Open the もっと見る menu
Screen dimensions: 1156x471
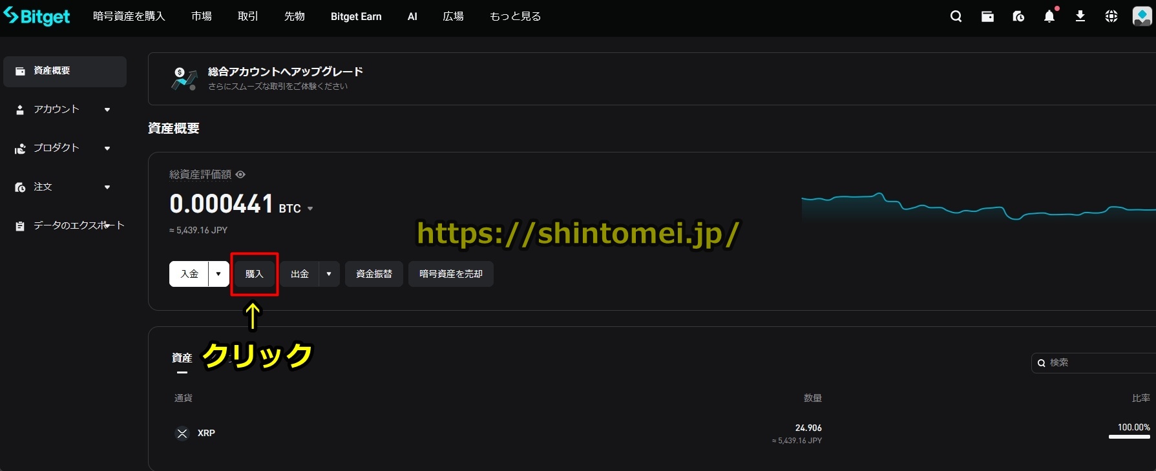coord(516,16)
